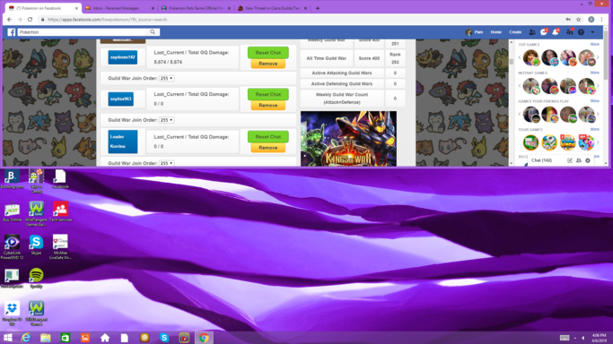The image size is (613, 344).
Task: Click the friend requests icon
Action: [x=532, y=32]
